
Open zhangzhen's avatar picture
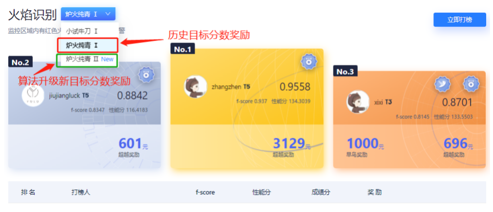point(196,87)
